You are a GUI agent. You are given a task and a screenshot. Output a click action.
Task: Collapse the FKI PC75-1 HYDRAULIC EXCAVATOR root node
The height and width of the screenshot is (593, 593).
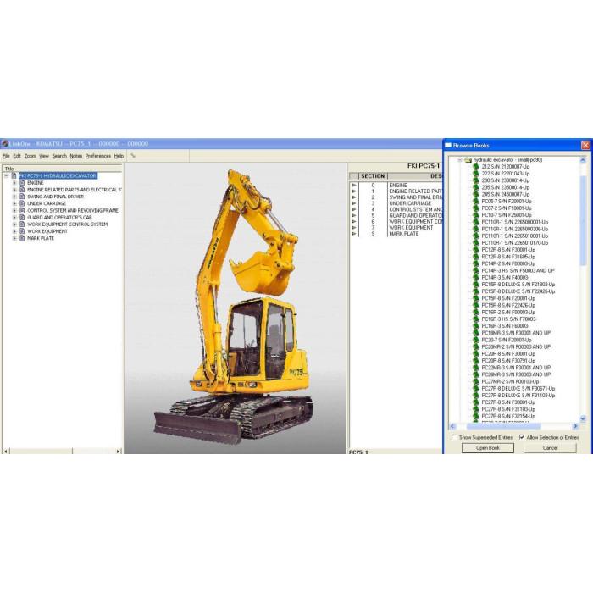pos(6,176)
